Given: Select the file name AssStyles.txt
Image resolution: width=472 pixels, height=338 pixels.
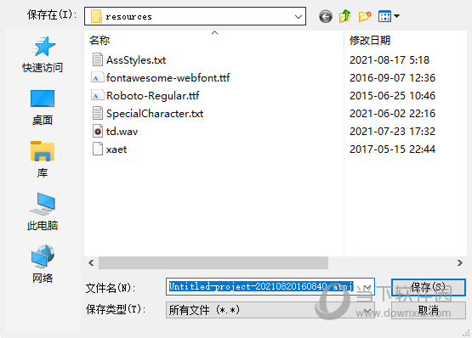Looking at the screenshot, I should click(x=136, y=60).
